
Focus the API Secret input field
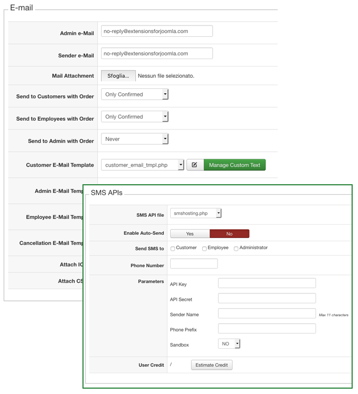[267, 298]
